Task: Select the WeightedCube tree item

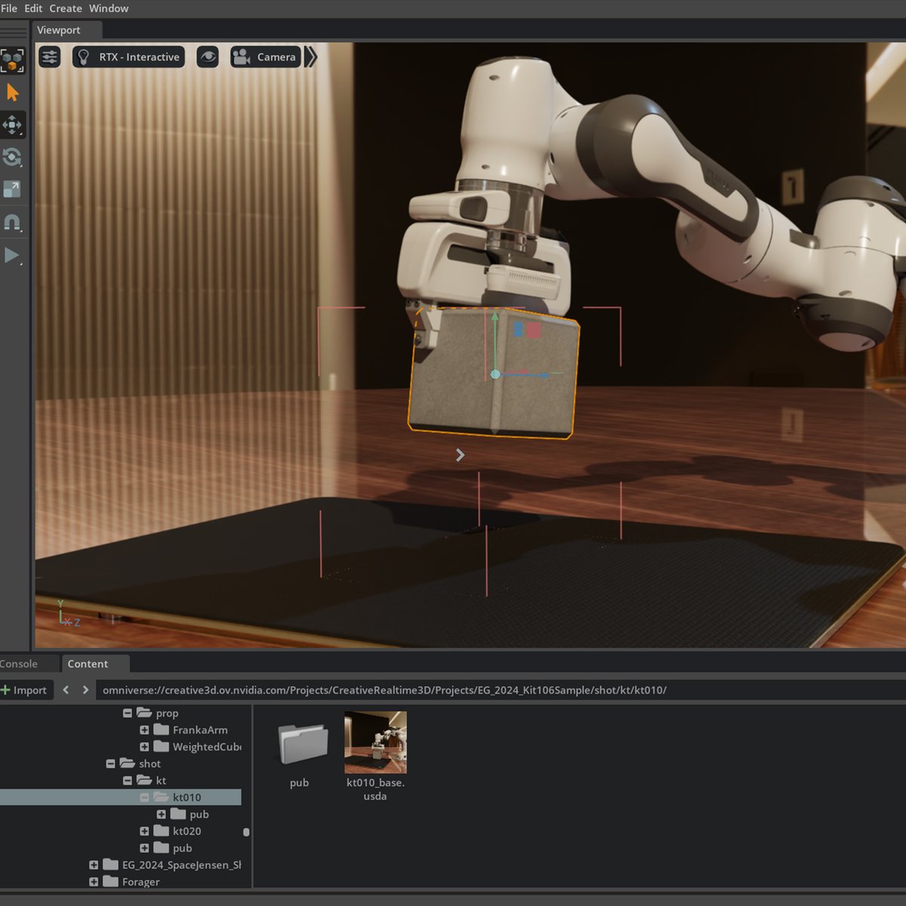Action: pos(206,747)
